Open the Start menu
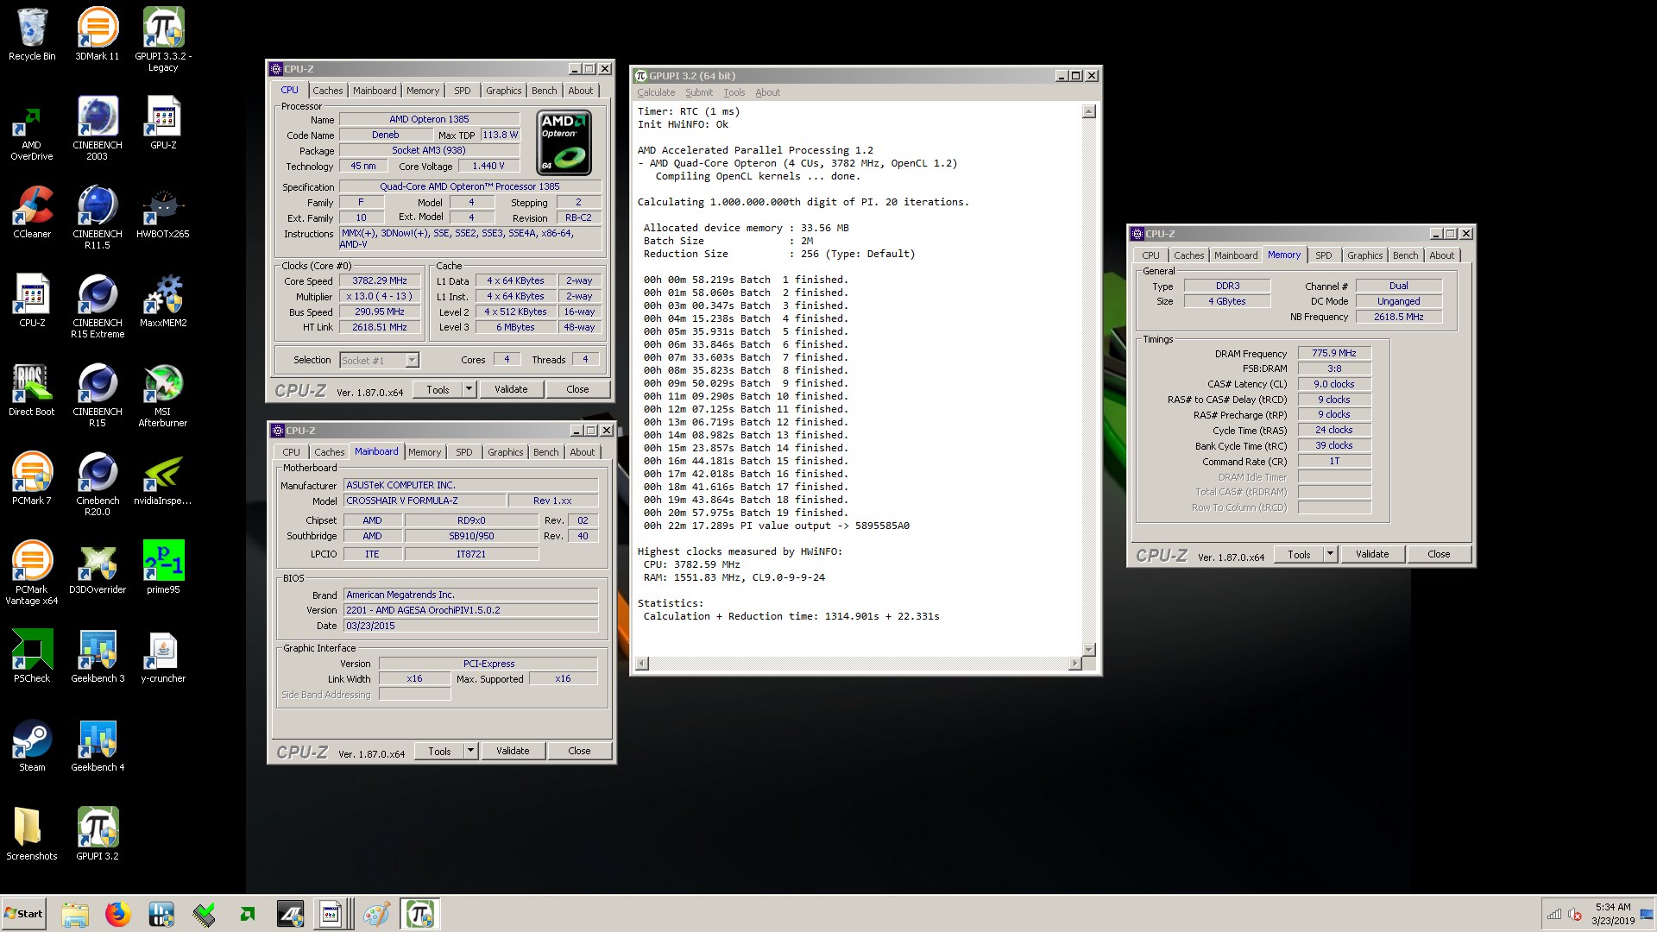The image size is (1657, 932). [23, 914]
